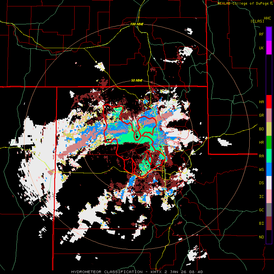
Task: Click the GC legend label
Action: [261, 210]
